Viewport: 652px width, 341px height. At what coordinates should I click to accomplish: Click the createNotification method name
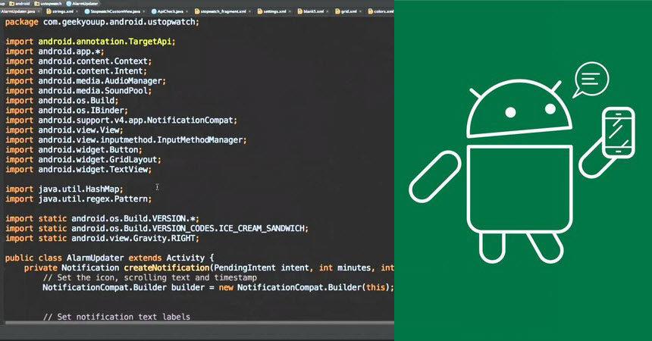(167, 267)
